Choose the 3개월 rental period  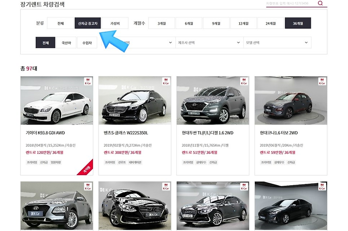pyautogui.click(x=161, y=23)
